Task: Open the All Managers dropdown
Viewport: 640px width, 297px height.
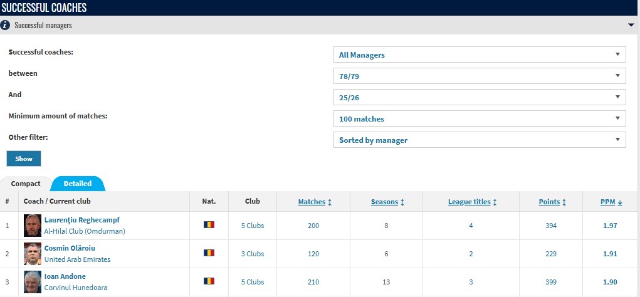Action: 479,55
